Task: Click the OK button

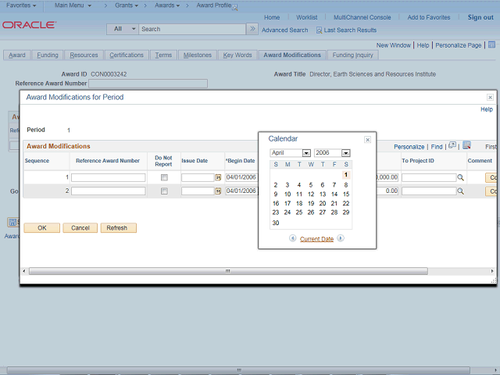Action: coord(41,228)
